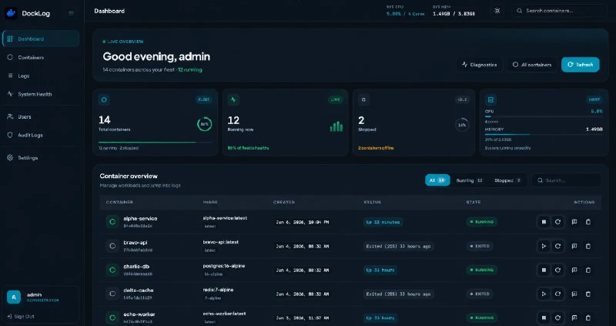This screenshot has height=326, width=616.
Task: Click the Running now bar chart icon
Action: point(336,126)
